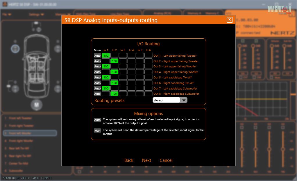Image resolution: width=297 pixels, height=181 pixels.
Task: Click the round M icon in main window
Action: click(x=37, y=105)
